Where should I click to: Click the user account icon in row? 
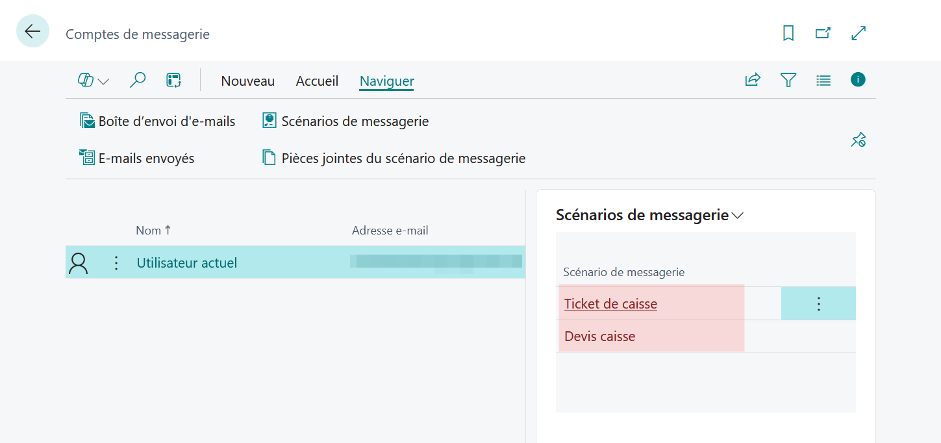pos(78,263)
